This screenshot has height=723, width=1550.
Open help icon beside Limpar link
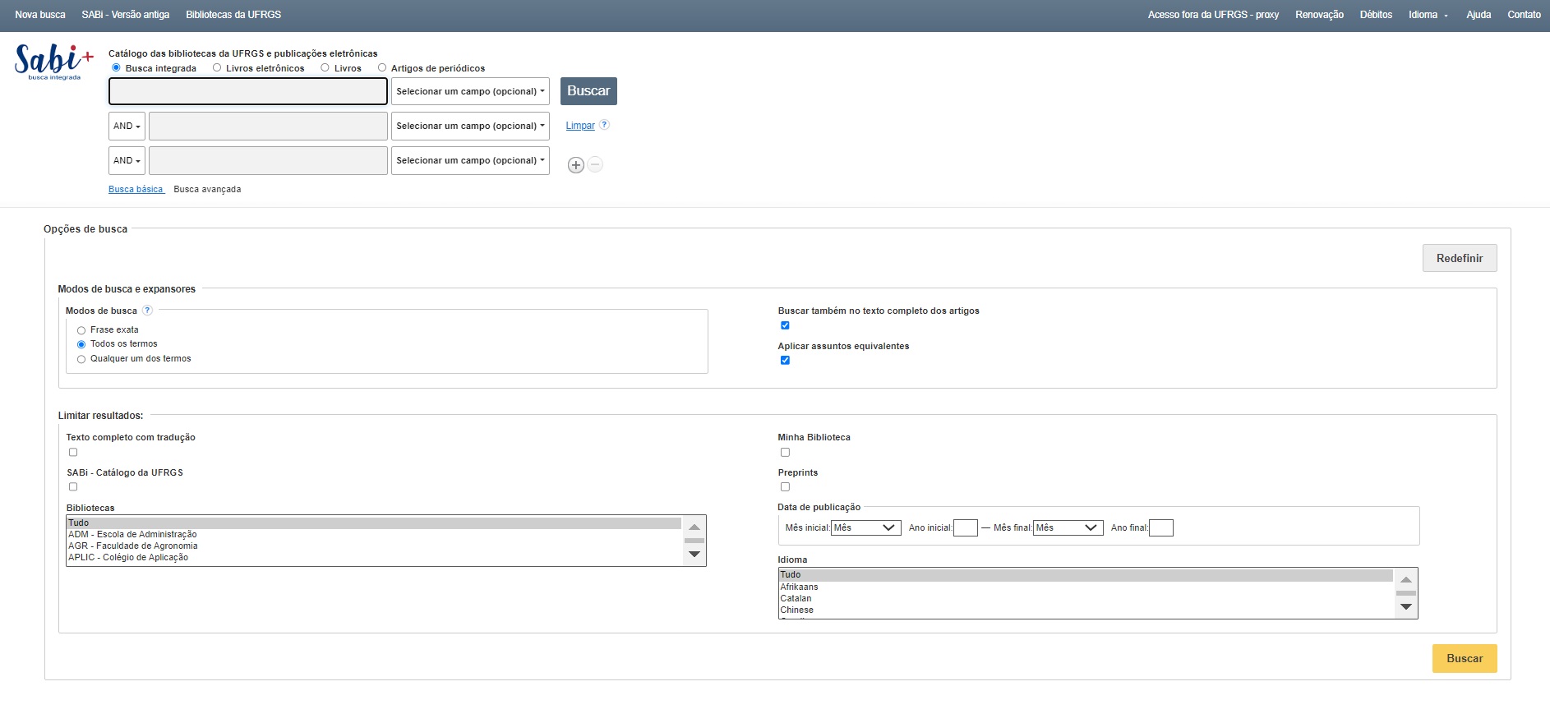pos(604,125)
